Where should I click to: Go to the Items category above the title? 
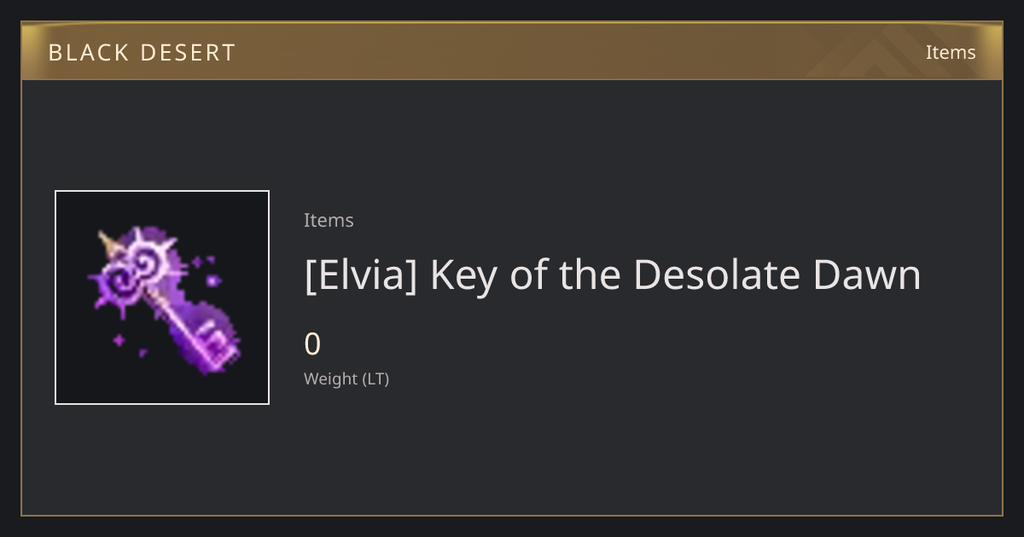point(329,220)
